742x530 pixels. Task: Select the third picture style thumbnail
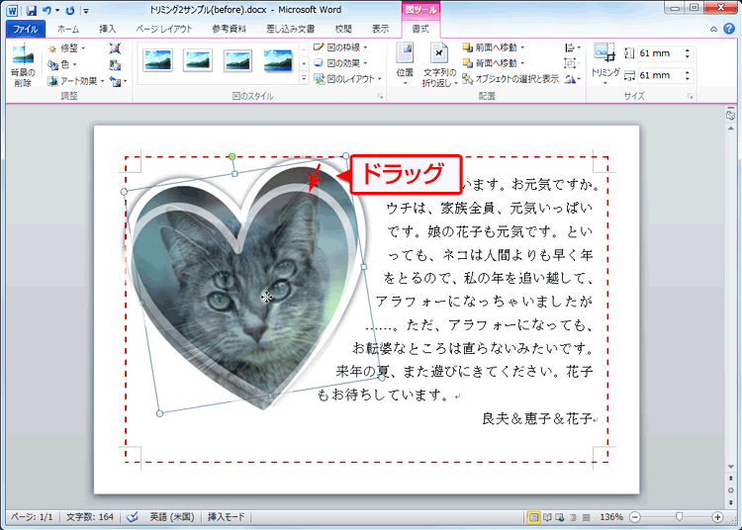pos(237,60)
